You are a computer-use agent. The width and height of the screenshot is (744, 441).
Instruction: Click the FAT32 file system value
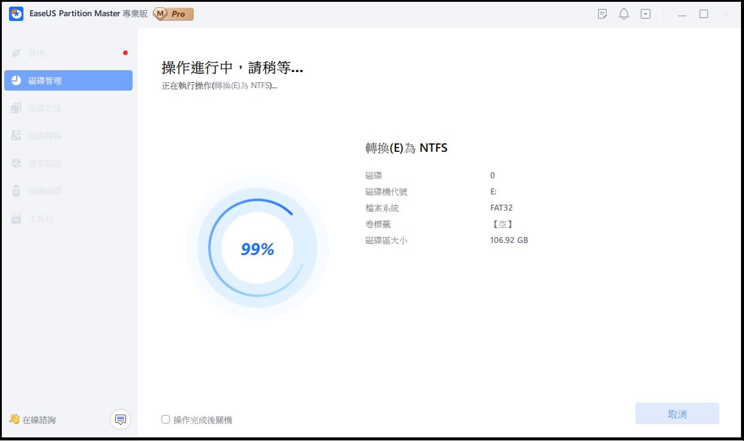[501, 208]
